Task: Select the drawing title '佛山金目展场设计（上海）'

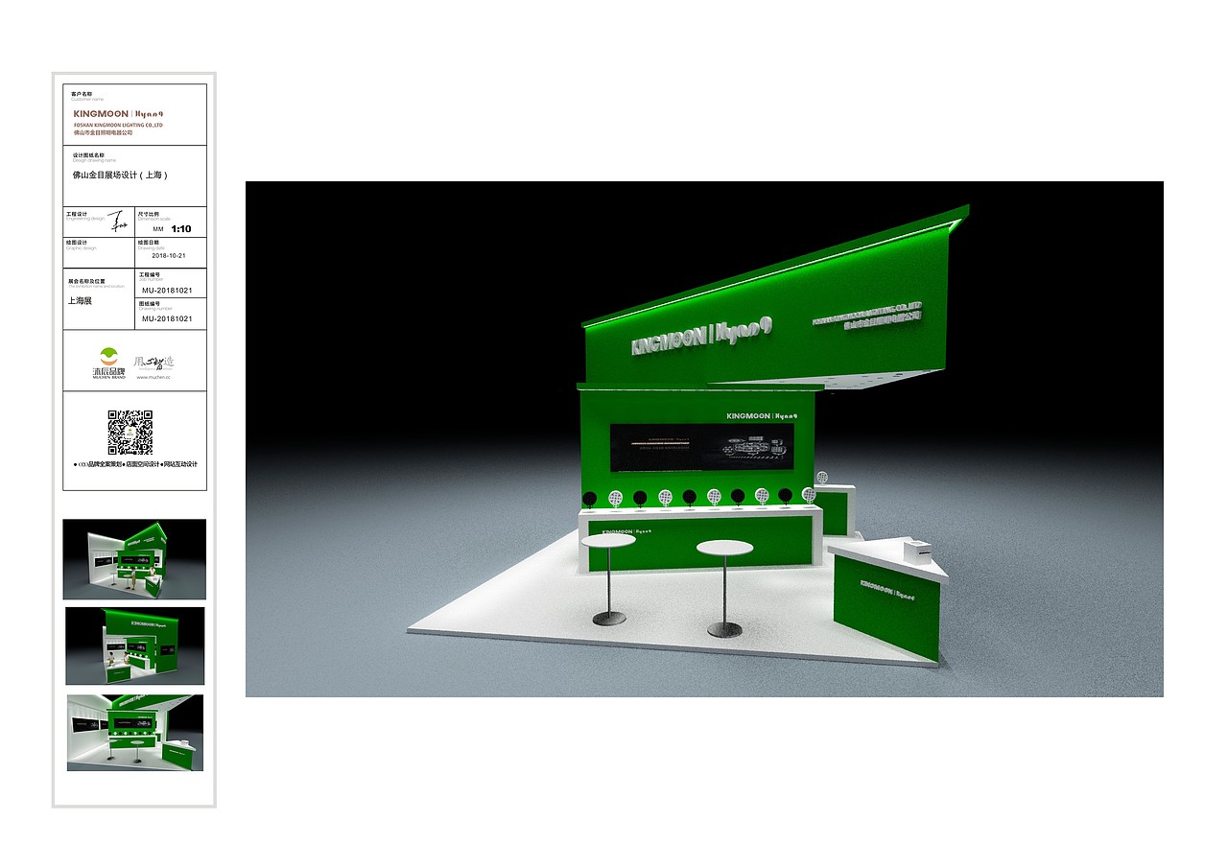Action: (121, 176)
